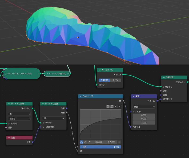Open the 辺 target element dropdown
Image resolution: width=189 pixels, height=158 pixels.
tap(53, 118)
